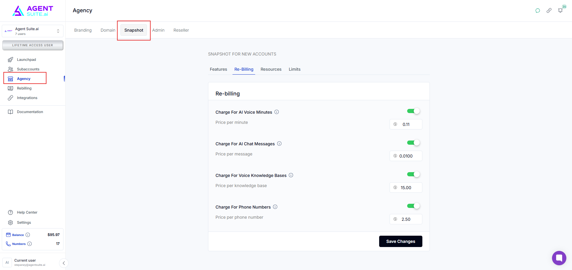Open the Domain tab
Image resolution: width=572 pixels, height=270 pixels.
(x=108, y=30)
